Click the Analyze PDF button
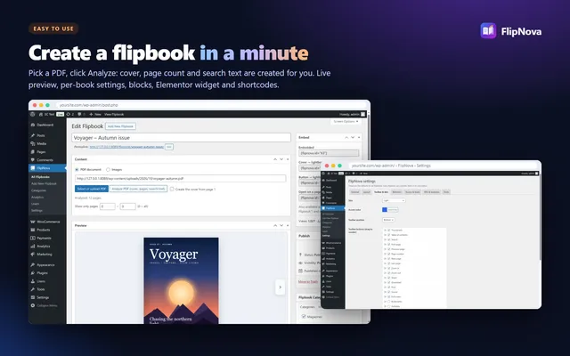 [138, 189]
